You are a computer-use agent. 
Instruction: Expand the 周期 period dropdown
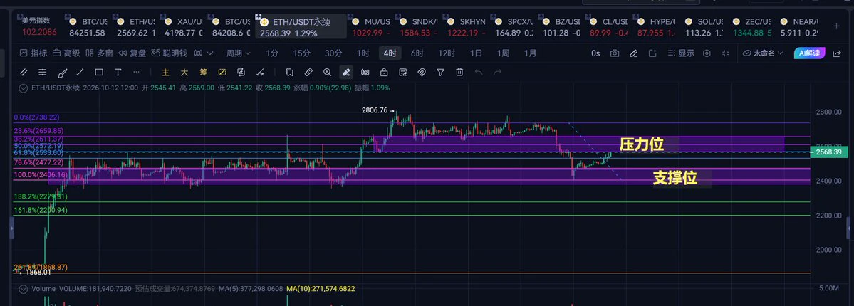(239, 53)
